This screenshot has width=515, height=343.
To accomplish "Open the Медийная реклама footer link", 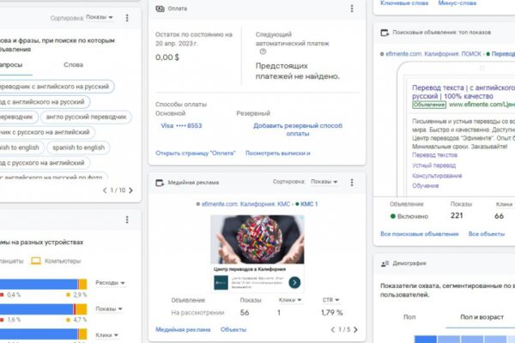I will point(183,329).
